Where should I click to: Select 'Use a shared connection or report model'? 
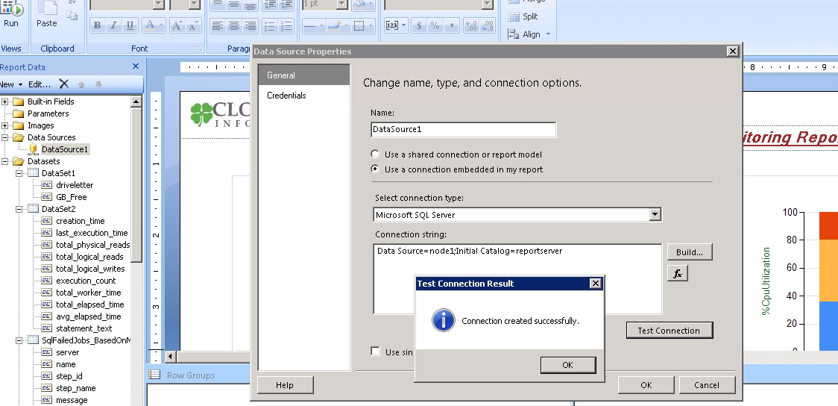point(375,154)
